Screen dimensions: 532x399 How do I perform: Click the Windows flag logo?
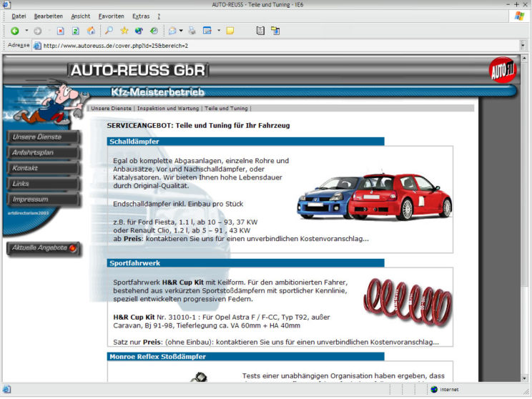(519, 16)
